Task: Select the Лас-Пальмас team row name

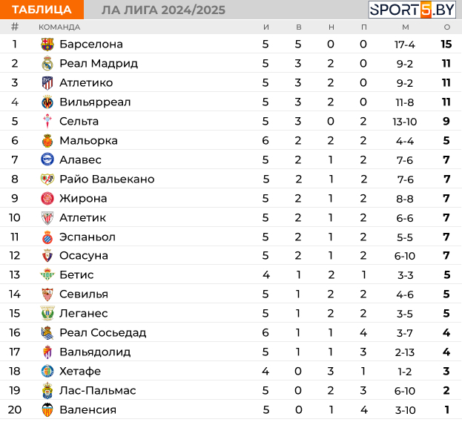Action: [x=98, y=391]
